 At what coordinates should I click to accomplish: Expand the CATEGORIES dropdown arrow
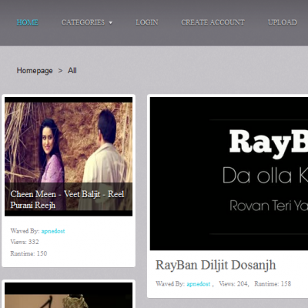tap(111, 23)
